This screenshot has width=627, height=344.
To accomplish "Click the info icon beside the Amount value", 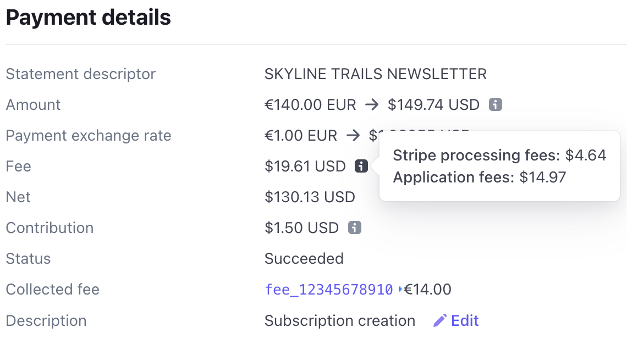I will tap(495, 104).
